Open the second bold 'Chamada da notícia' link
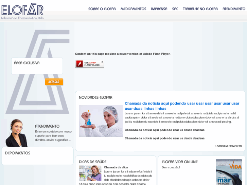 coord(164,138)
